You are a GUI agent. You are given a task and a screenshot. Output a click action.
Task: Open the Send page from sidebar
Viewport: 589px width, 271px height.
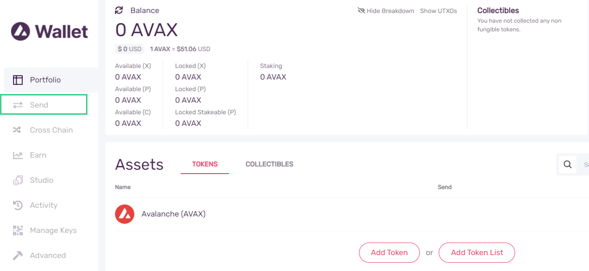click(x=44, y=105)
